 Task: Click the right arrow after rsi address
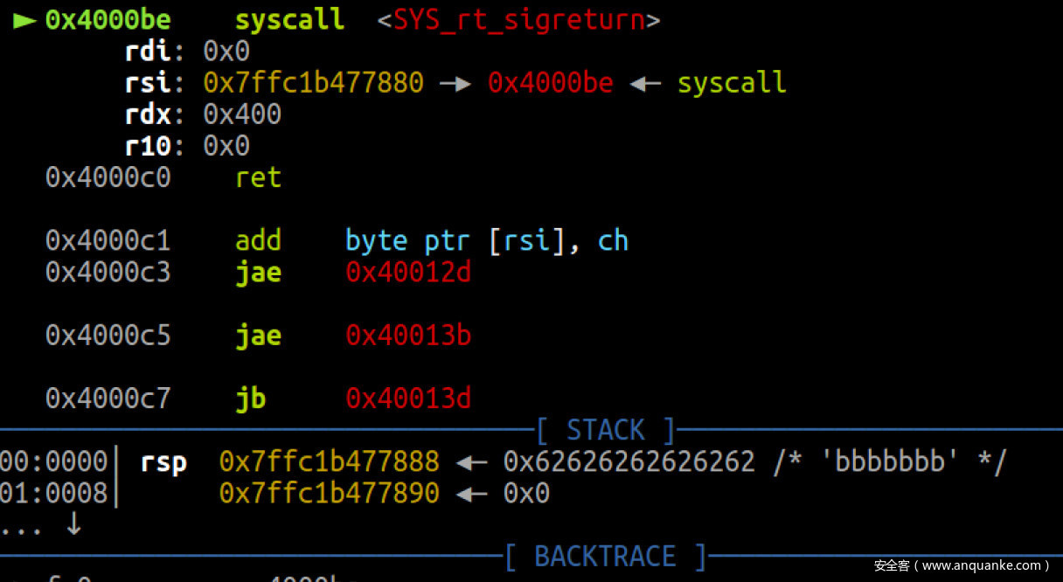tap(455, 84)
